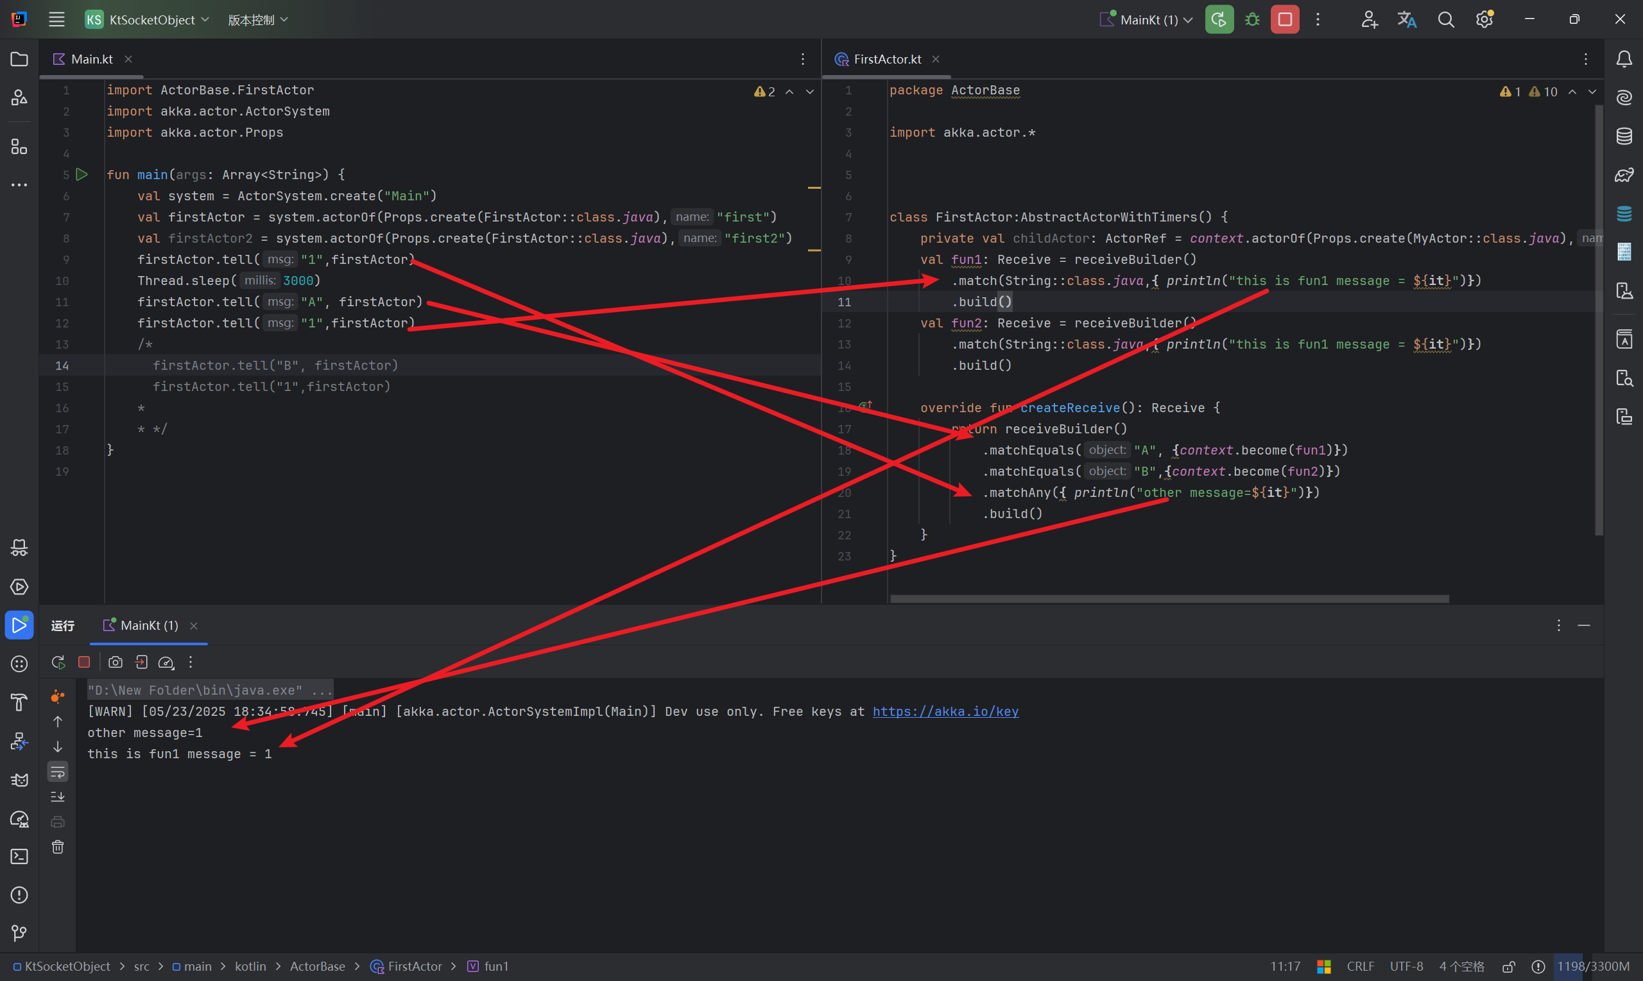Open the AI assistant spiral icon
Image resolution: width=1643 pixels, height=981 pixels.
[x=1624, y=98]
